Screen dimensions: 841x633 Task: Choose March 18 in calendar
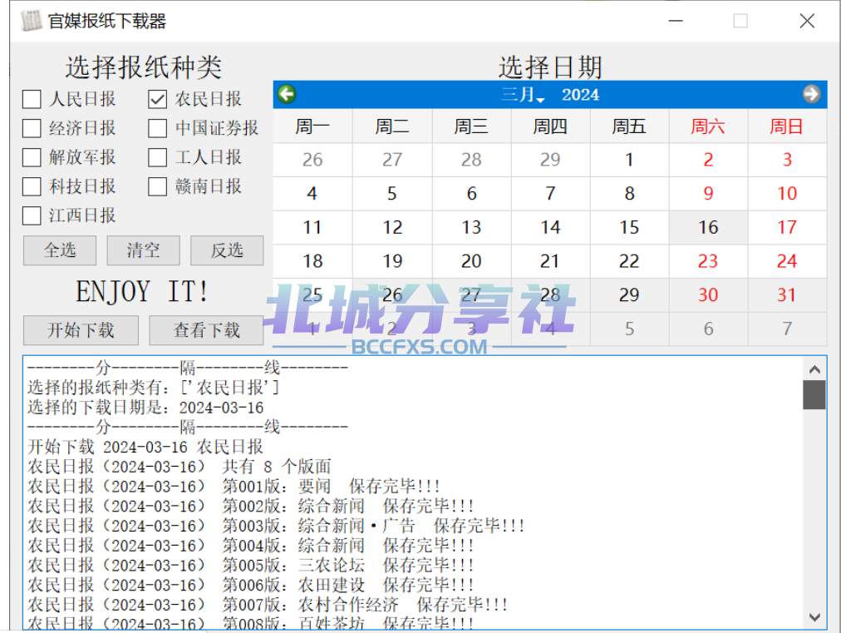[x=312, y=261]
